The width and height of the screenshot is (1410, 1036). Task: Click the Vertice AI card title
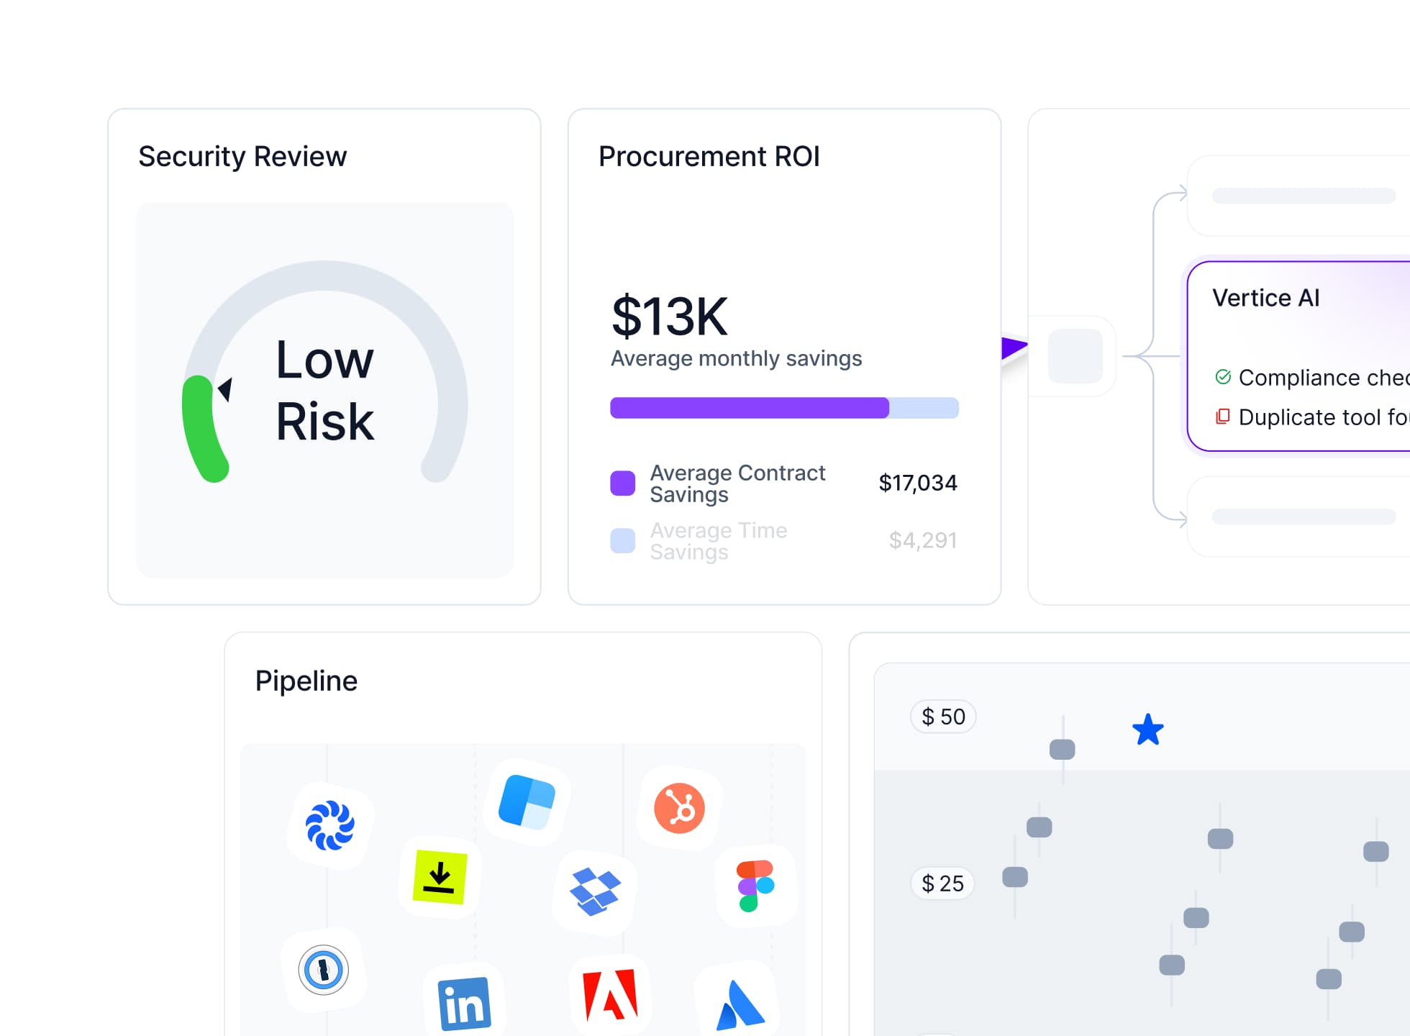(1265, 298)
